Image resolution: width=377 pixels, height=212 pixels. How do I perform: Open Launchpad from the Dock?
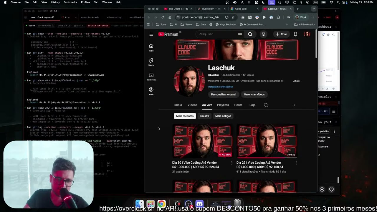[151, 204]
